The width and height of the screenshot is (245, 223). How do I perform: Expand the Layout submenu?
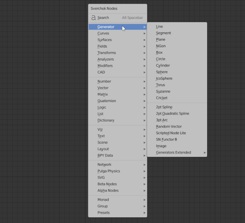[x=118, y=149]
